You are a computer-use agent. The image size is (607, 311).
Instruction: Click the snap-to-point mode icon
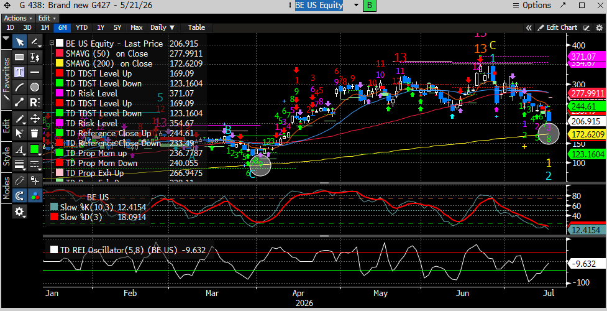pos(35,180)
